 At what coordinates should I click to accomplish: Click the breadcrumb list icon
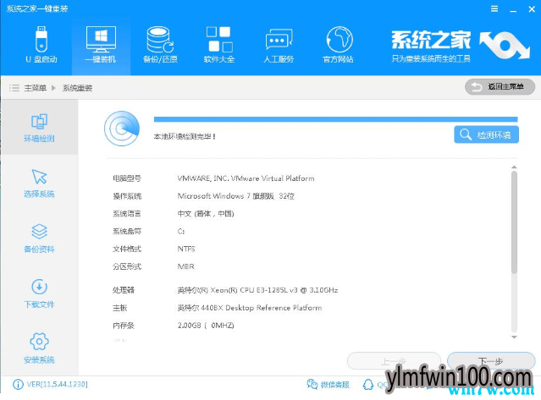click(14, 87)
